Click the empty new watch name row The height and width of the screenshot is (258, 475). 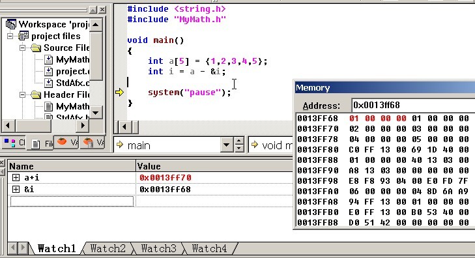pyautogui.click(x=72, y=201)
